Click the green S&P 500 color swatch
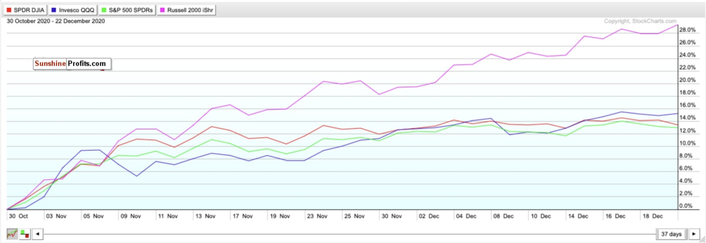Viewport: 706px width, 243px height. pos(104,10)
